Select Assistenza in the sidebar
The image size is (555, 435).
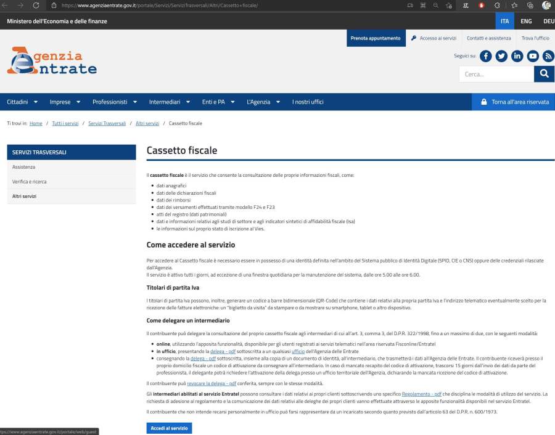[x=24, y=167]
